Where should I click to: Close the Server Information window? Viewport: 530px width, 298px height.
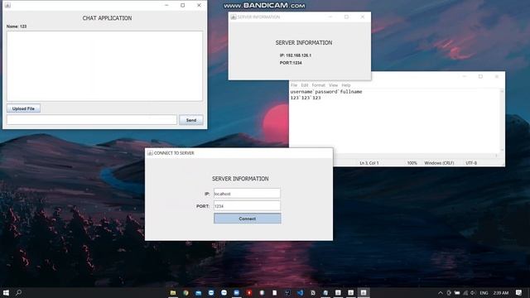pyautogui.click(x=363, y=17)
